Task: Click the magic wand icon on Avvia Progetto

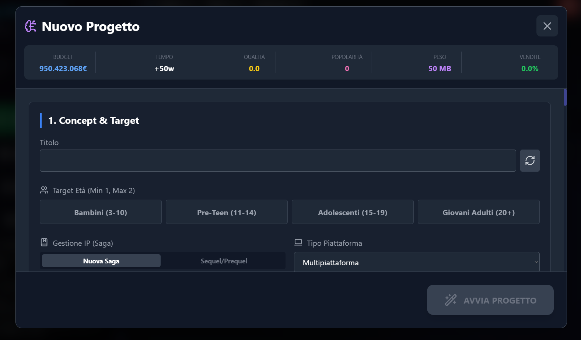Action: pos(451,300)
